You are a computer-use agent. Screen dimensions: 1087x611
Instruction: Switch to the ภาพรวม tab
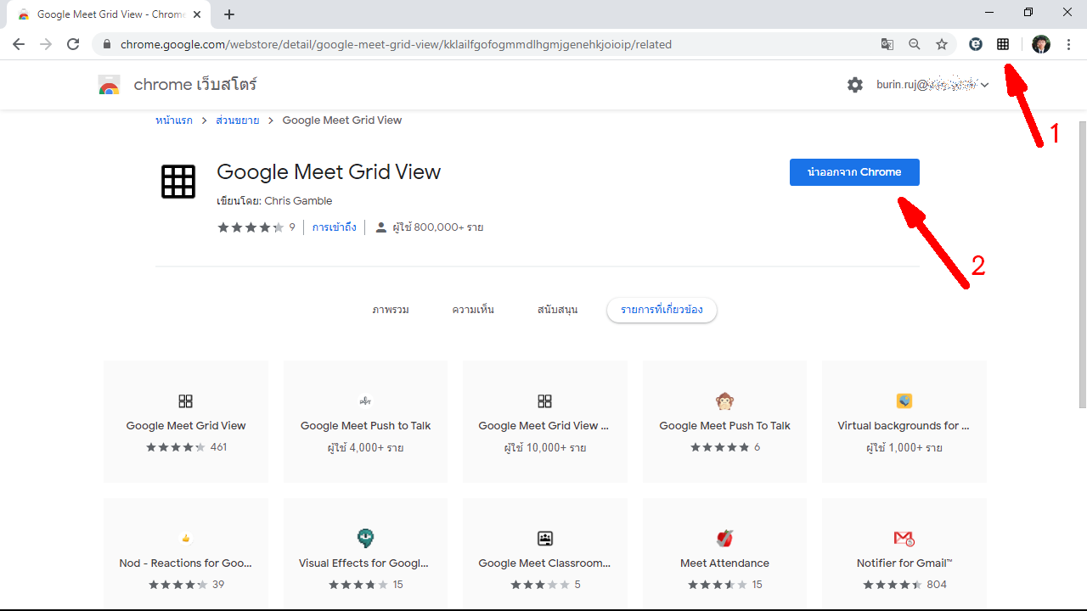[x=391, y=310]
